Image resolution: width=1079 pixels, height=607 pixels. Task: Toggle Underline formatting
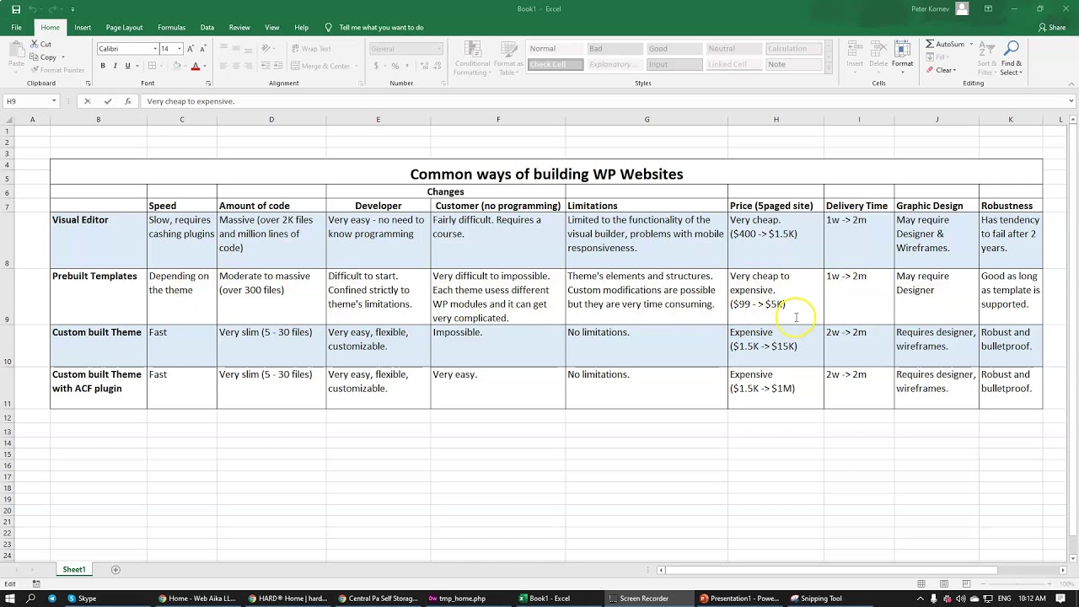point(127,66)
